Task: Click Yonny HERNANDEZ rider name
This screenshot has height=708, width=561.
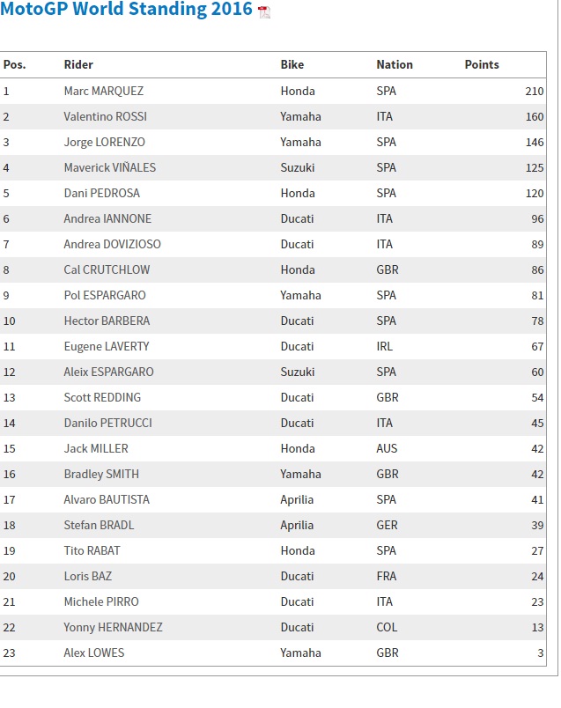Action: [x=113, y=627]
